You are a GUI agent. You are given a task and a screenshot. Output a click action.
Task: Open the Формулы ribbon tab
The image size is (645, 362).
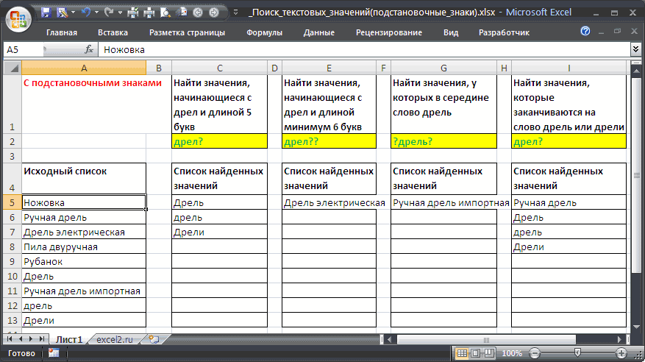[x=264, y=32]
